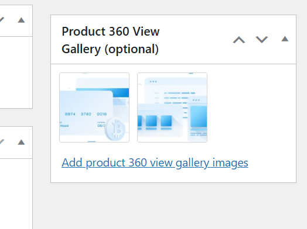Click the upper left panel header bar

pyautogui.click(x=16, y=20)
